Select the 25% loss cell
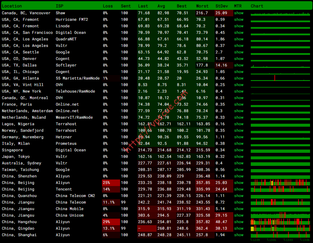The width and height of the screenshot is (313, 243). 111,183
